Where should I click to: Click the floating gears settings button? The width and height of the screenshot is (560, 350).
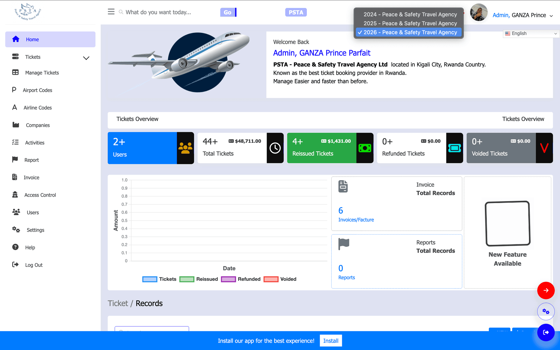(546, 311)
